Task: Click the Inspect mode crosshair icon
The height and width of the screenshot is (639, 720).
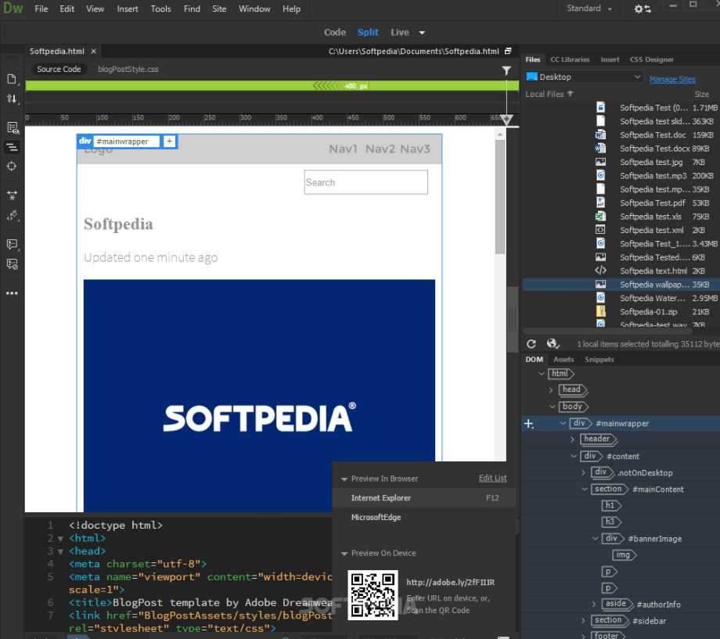Action: point(12,166)
